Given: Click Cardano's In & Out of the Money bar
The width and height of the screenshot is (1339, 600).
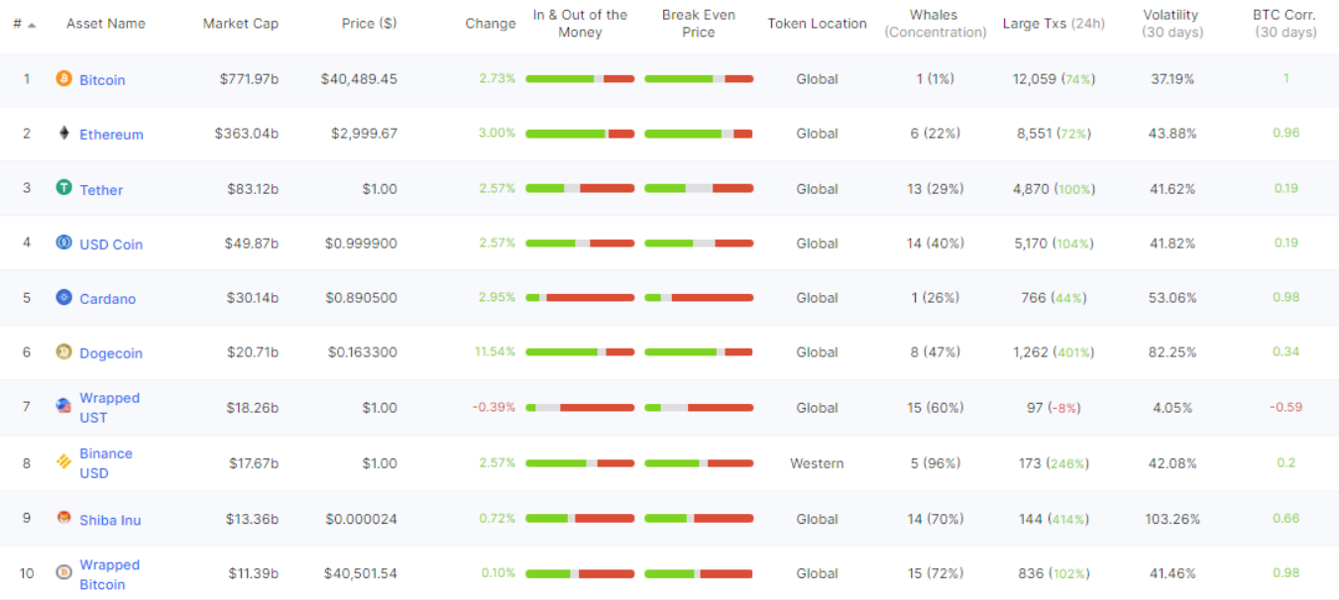Looking at the screenshot, I should point(580,297).
